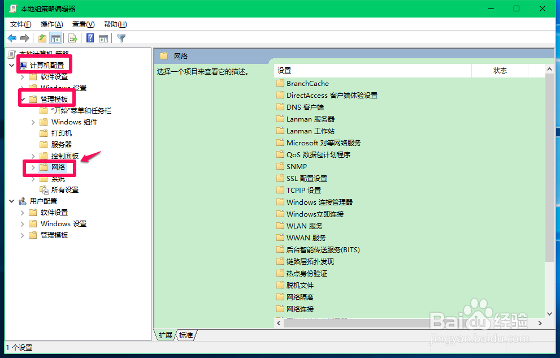
Task: Click the settings list scrollbar down arrow
Action: coord(549,314)
